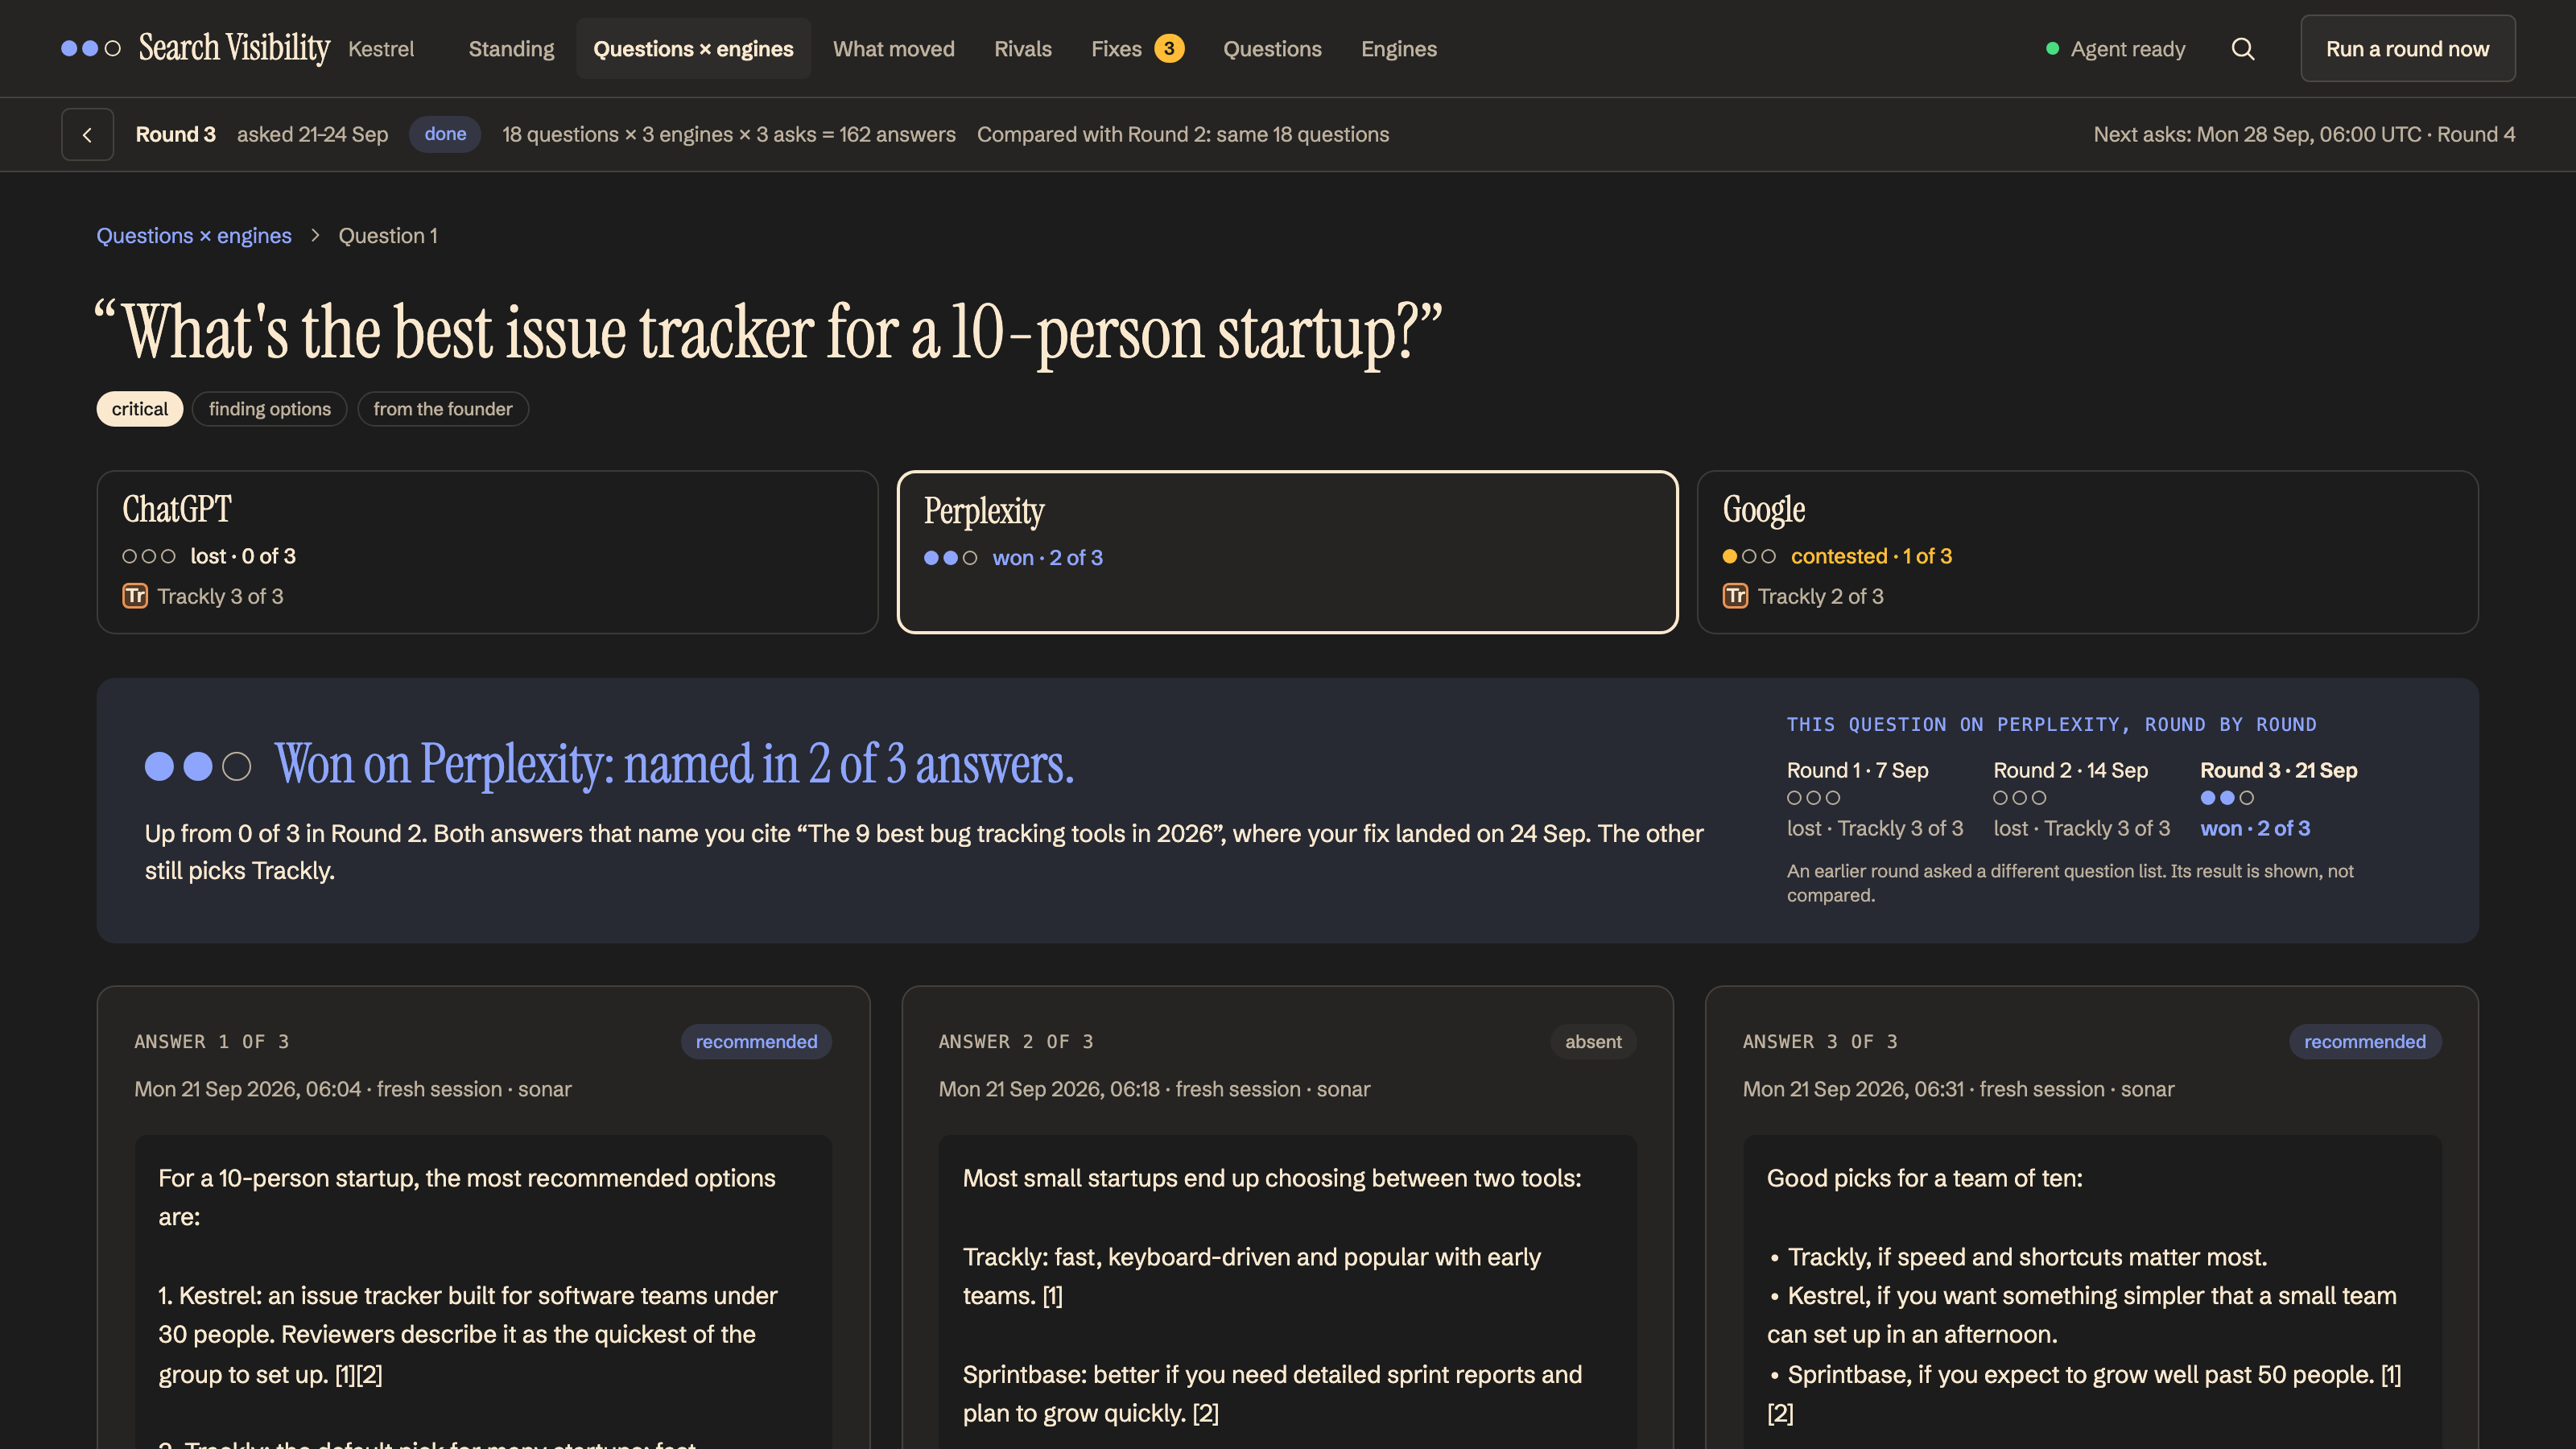Click Round 2 · 14 Sep history entry
This screenshot has width=2576, height=1449.
click(2081, 799)
